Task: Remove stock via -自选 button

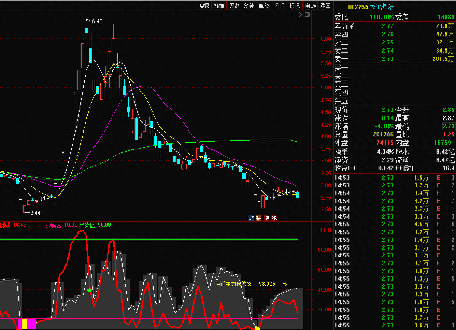Action: [x=309, y=6]
